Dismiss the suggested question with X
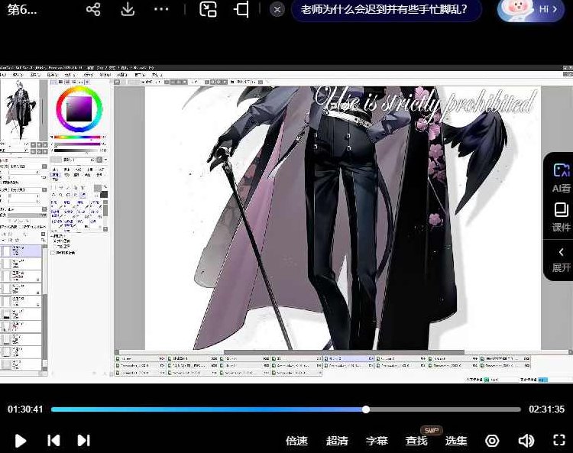This screenshot has width=573, height=453. 277,9
